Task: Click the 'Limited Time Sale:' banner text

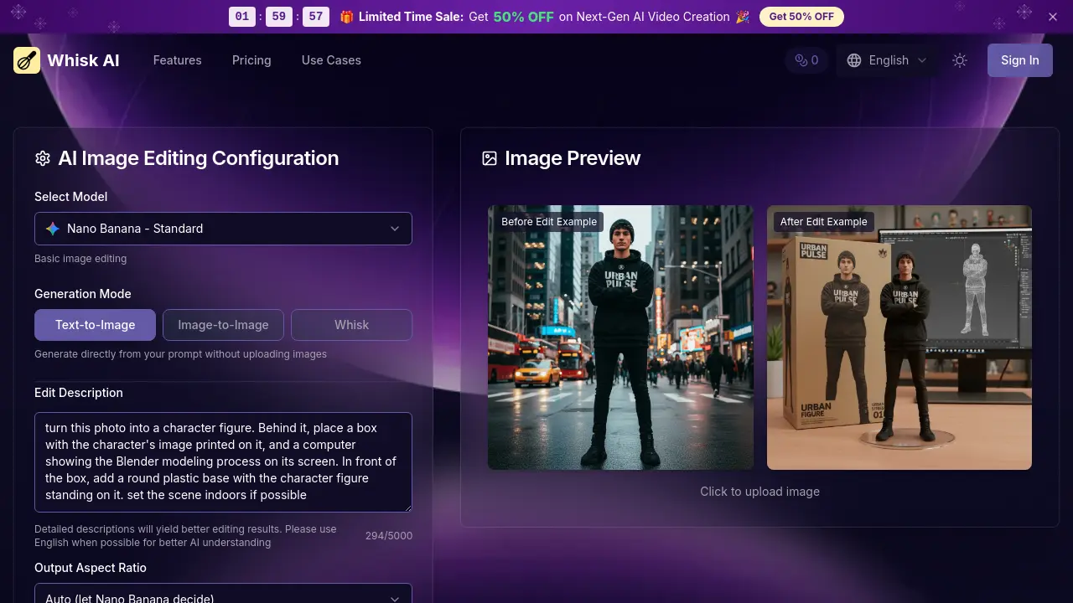Action: pyautogui.click(x=411, y=17)
